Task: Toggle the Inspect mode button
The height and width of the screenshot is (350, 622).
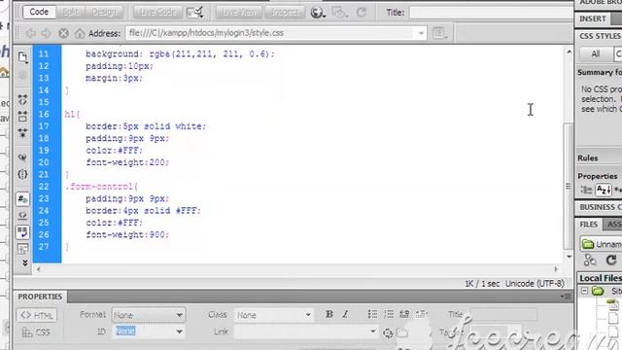Action: (285, 12)
